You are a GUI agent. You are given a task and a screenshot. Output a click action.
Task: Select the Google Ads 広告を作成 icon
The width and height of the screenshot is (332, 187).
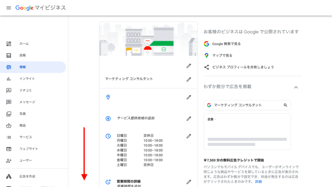click(9, 176)
